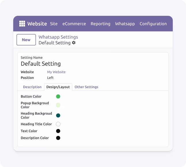The image size is (186, 167).
Task: Open the Website app title
Action: coord(37,24)
